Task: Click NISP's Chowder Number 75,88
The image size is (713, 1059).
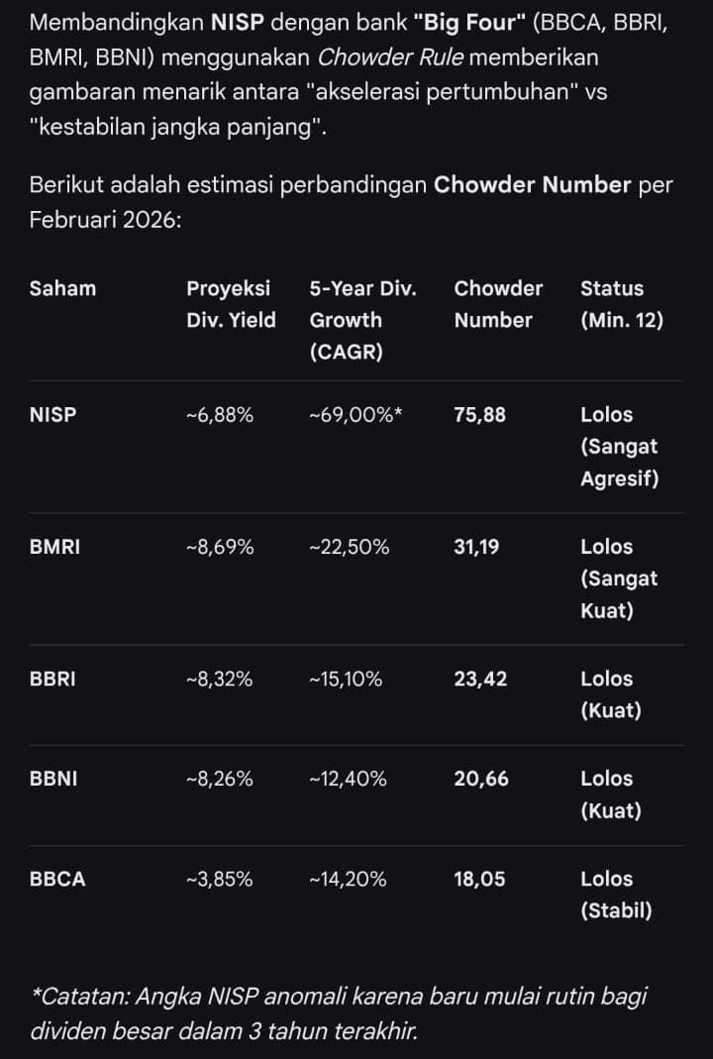Action: [x=479, y=415]
